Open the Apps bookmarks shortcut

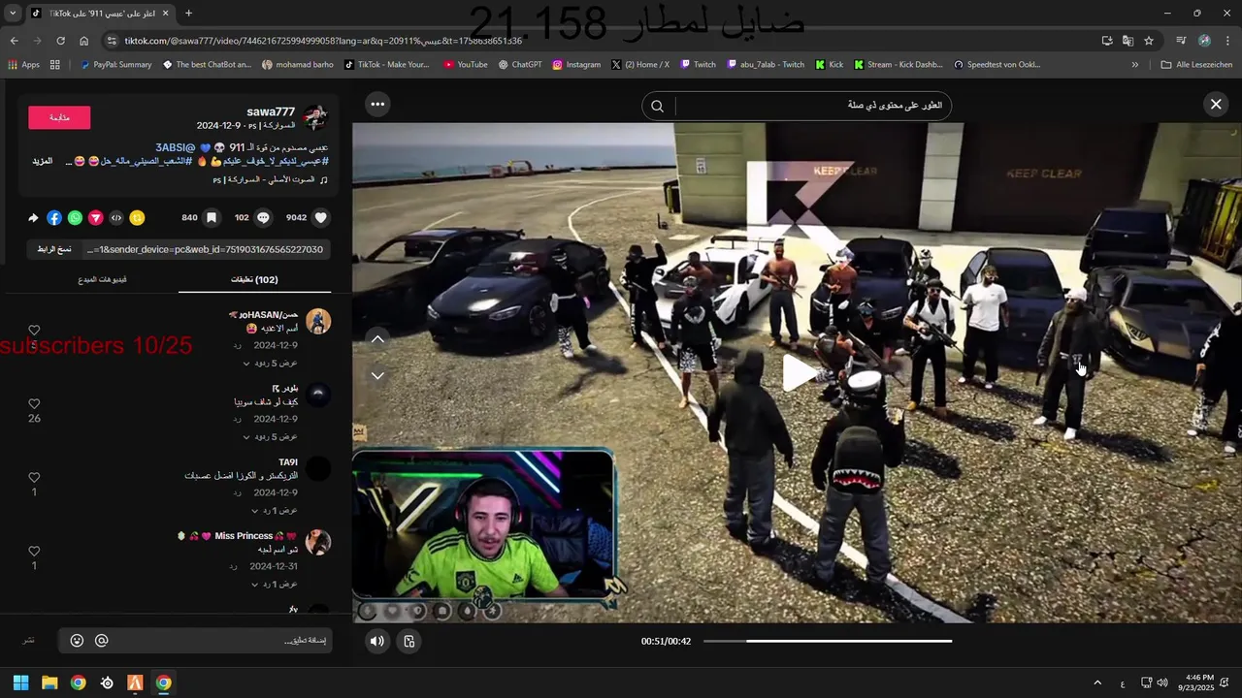click(x=24, y=65)
